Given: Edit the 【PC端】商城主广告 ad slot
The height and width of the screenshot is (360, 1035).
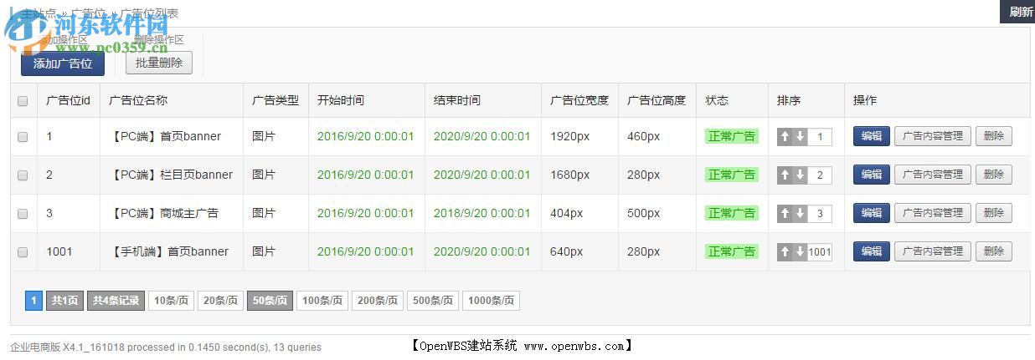Looking at the screenshot, I should click(x=872, y=214).
